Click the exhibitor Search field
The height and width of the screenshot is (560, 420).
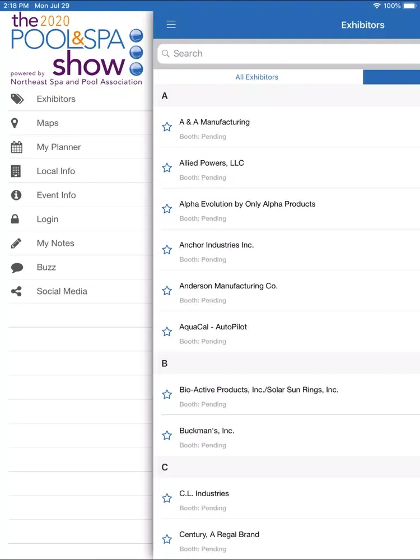[288, 54]
